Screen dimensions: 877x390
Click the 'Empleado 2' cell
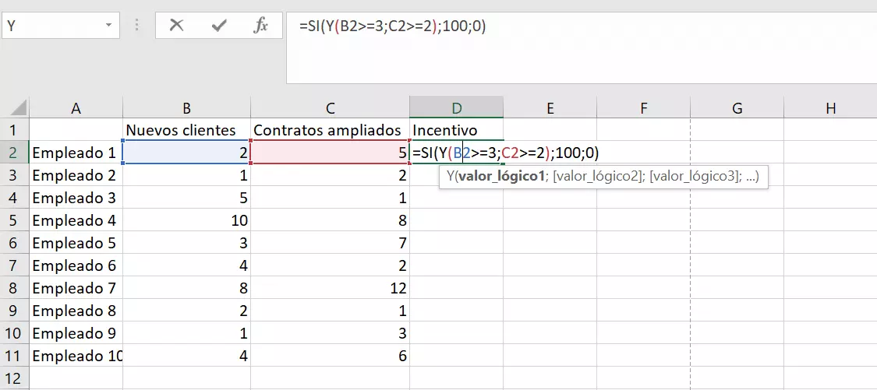click(x=76, y=175)
